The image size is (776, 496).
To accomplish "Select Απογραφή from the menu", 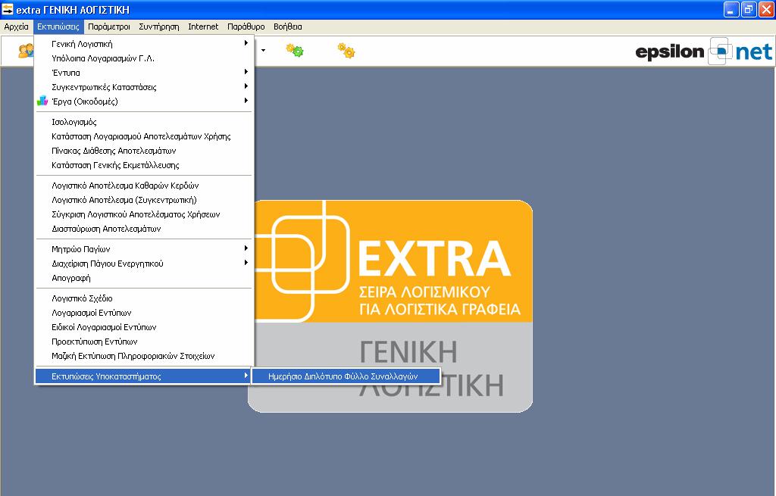I will pos(143,278).
